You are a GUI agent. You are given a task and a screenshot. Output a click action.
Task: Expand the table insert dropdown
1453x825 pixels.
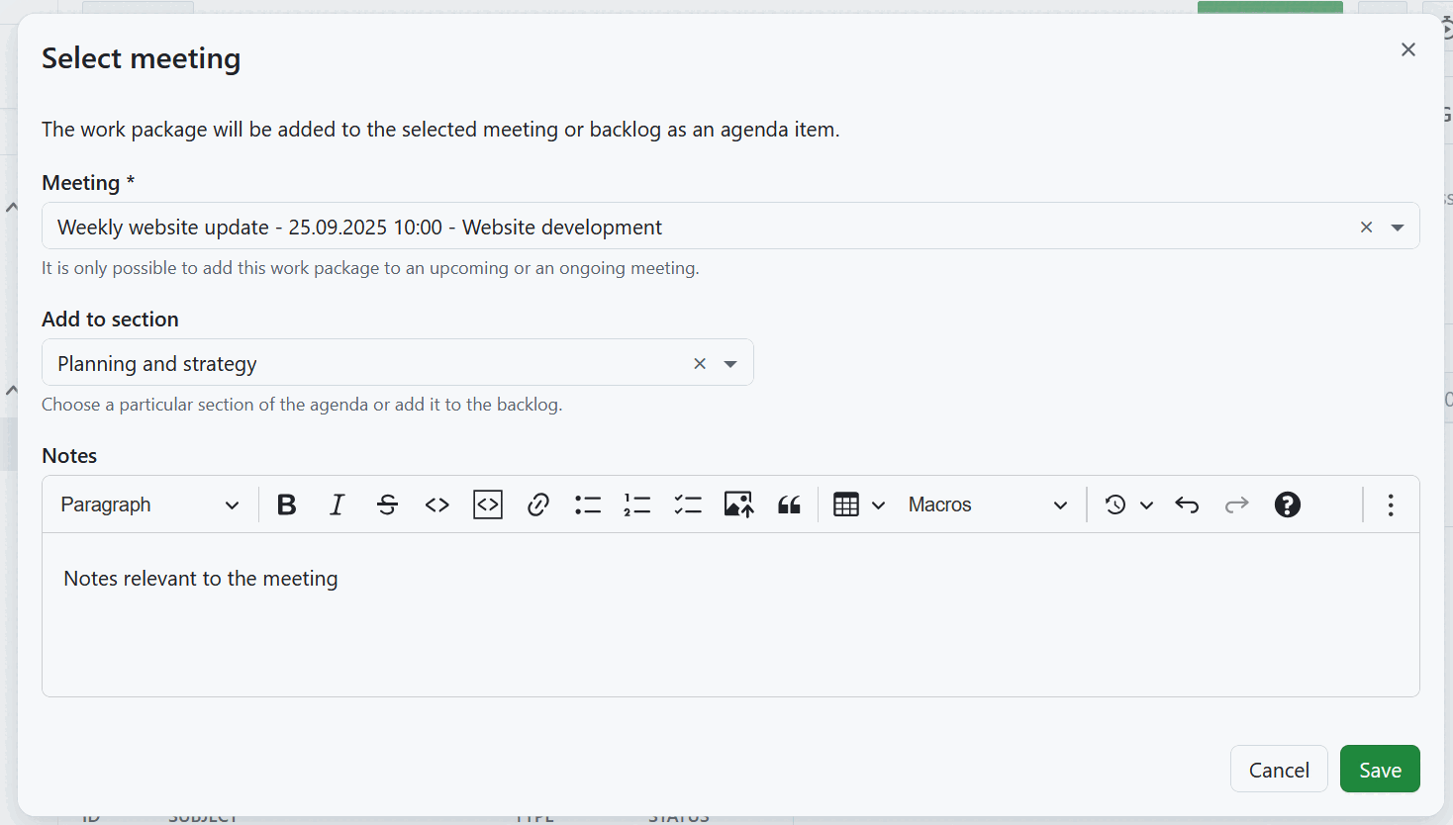click(877, 504)
